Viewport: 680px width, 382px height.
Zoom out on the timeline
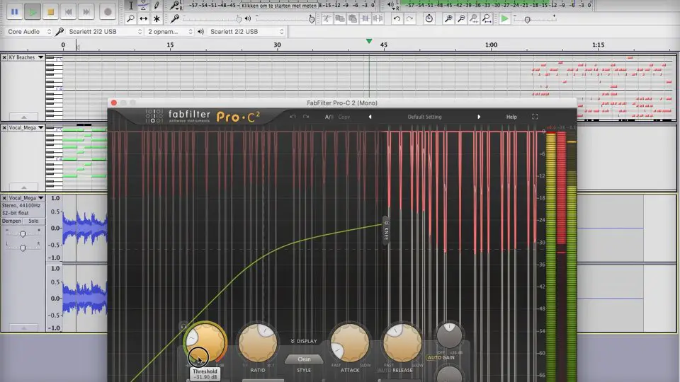pyautogui.click(x=461, y=18)
